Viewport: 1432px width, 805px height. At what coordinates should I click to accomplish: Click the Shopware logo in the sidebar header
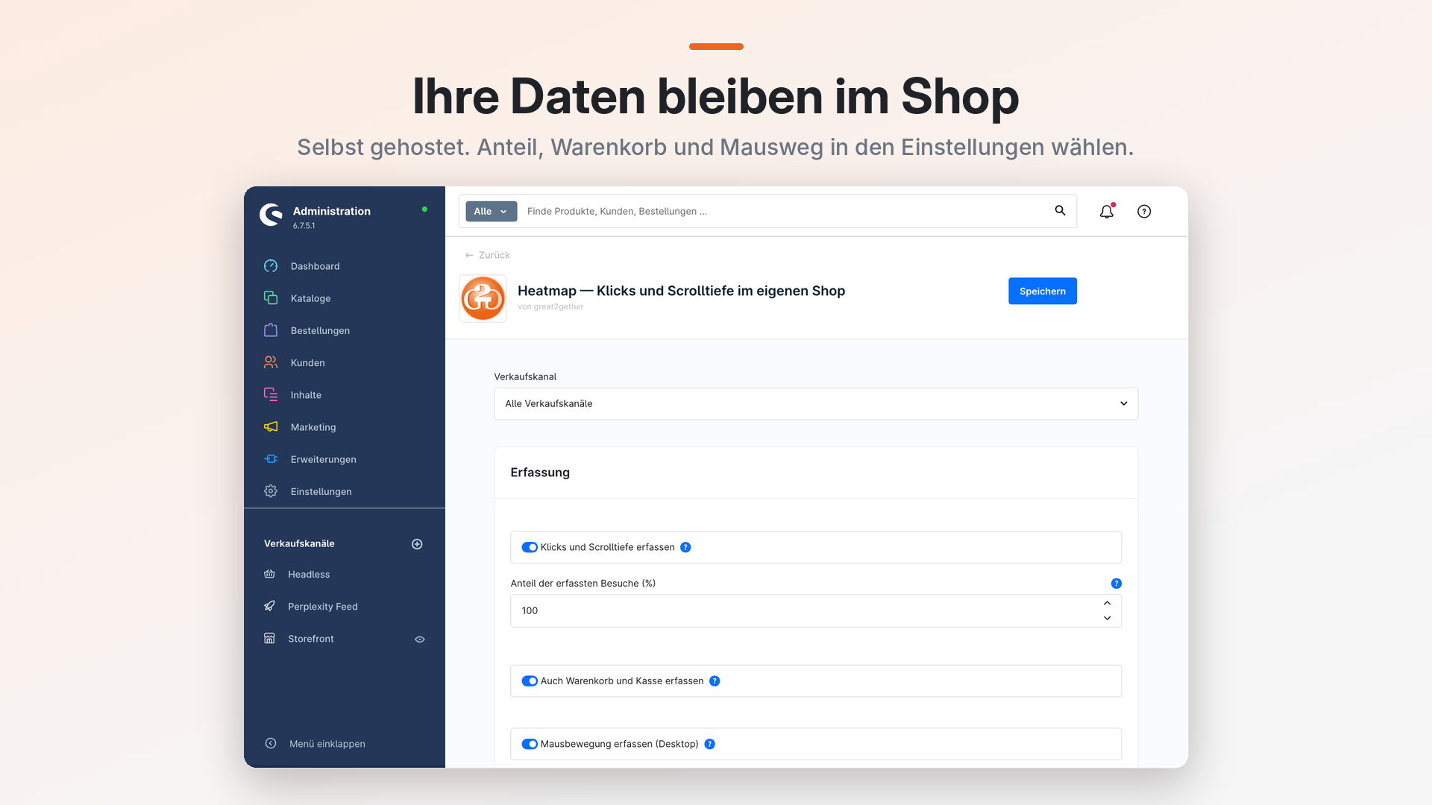coord(271,215)
